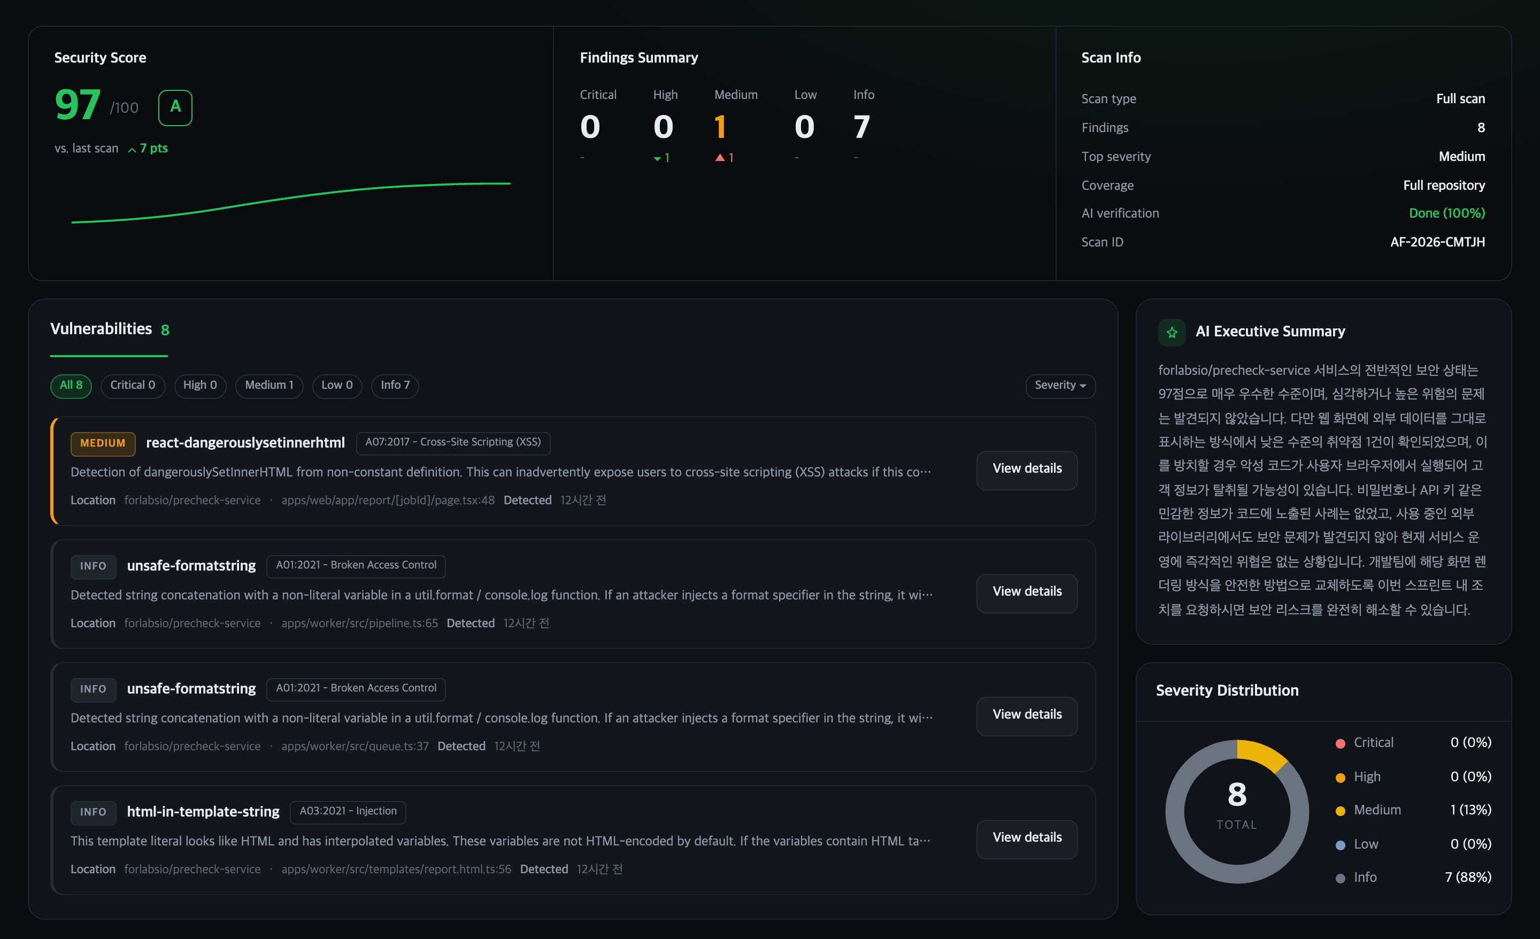Toggle the Info 7 filter chip

coord(395,385)
